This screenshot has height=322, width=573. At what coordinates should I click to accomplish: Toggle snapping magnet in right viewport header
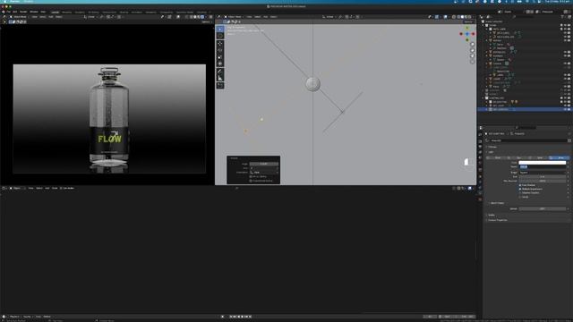(347, 17)
